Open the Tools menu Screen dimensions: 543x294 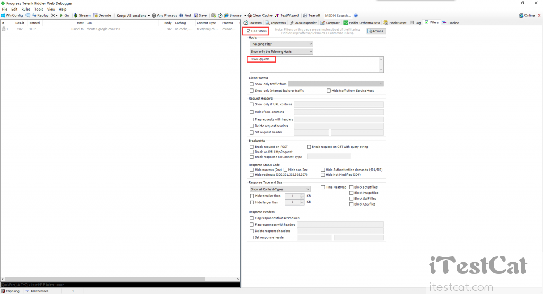pyautogui.click(x=38, y=10)
